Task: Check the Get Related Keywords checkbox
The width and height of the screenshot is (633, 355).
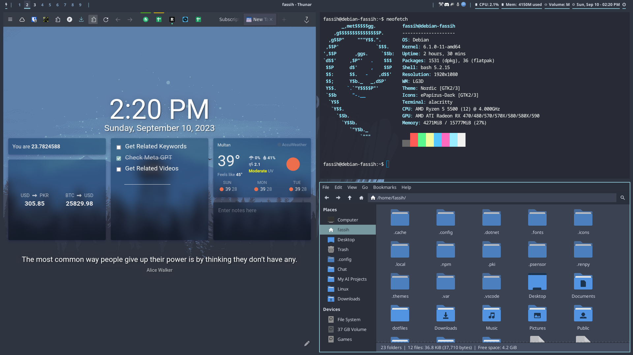Action: point(119,147)
